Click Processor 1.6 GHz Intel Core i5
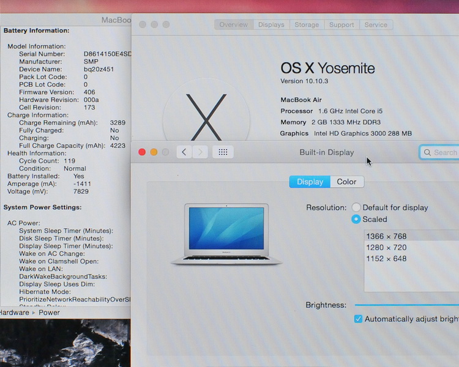This screenshot has width=459, height=367. (331, 111)
